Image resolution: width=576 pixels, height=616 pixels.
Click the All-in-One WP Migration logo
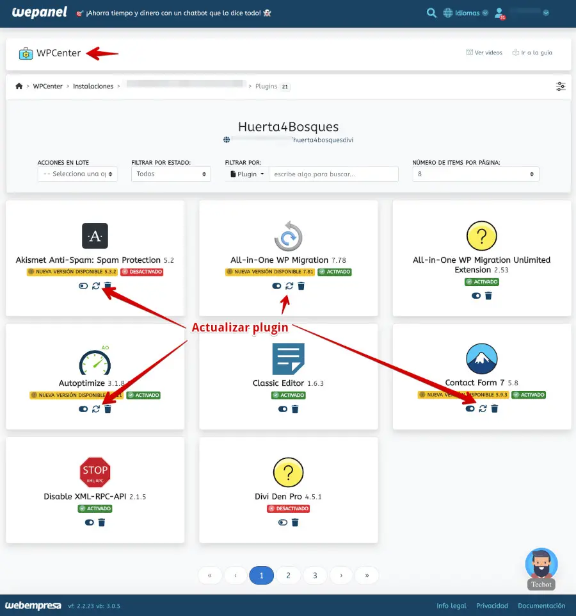289,236
